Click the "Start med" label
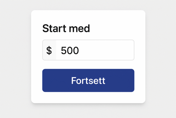The height and width of the screenshot is (118, 176). click(x=66, y=29)
